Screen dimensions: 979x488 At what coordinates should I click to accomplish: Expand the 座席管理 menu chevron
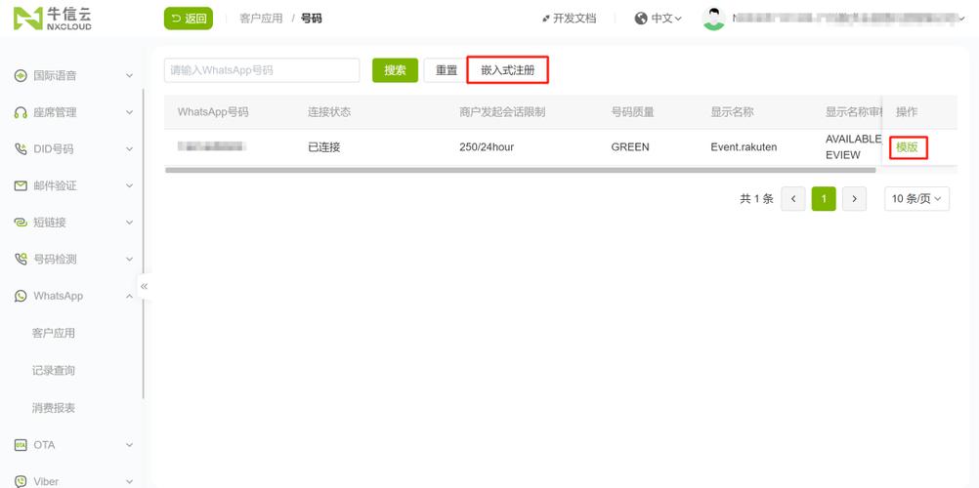(129, 112)
